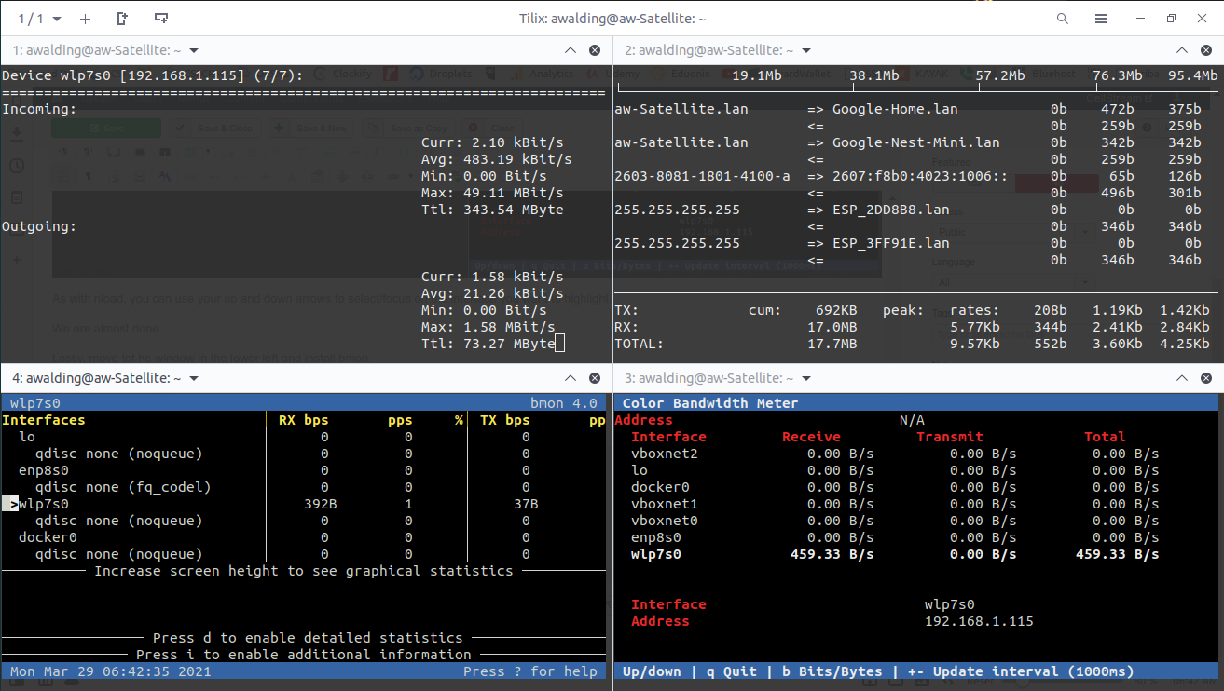
Task: Add a new terminal below
Action: pyautogui.click(x=161, y=19)
